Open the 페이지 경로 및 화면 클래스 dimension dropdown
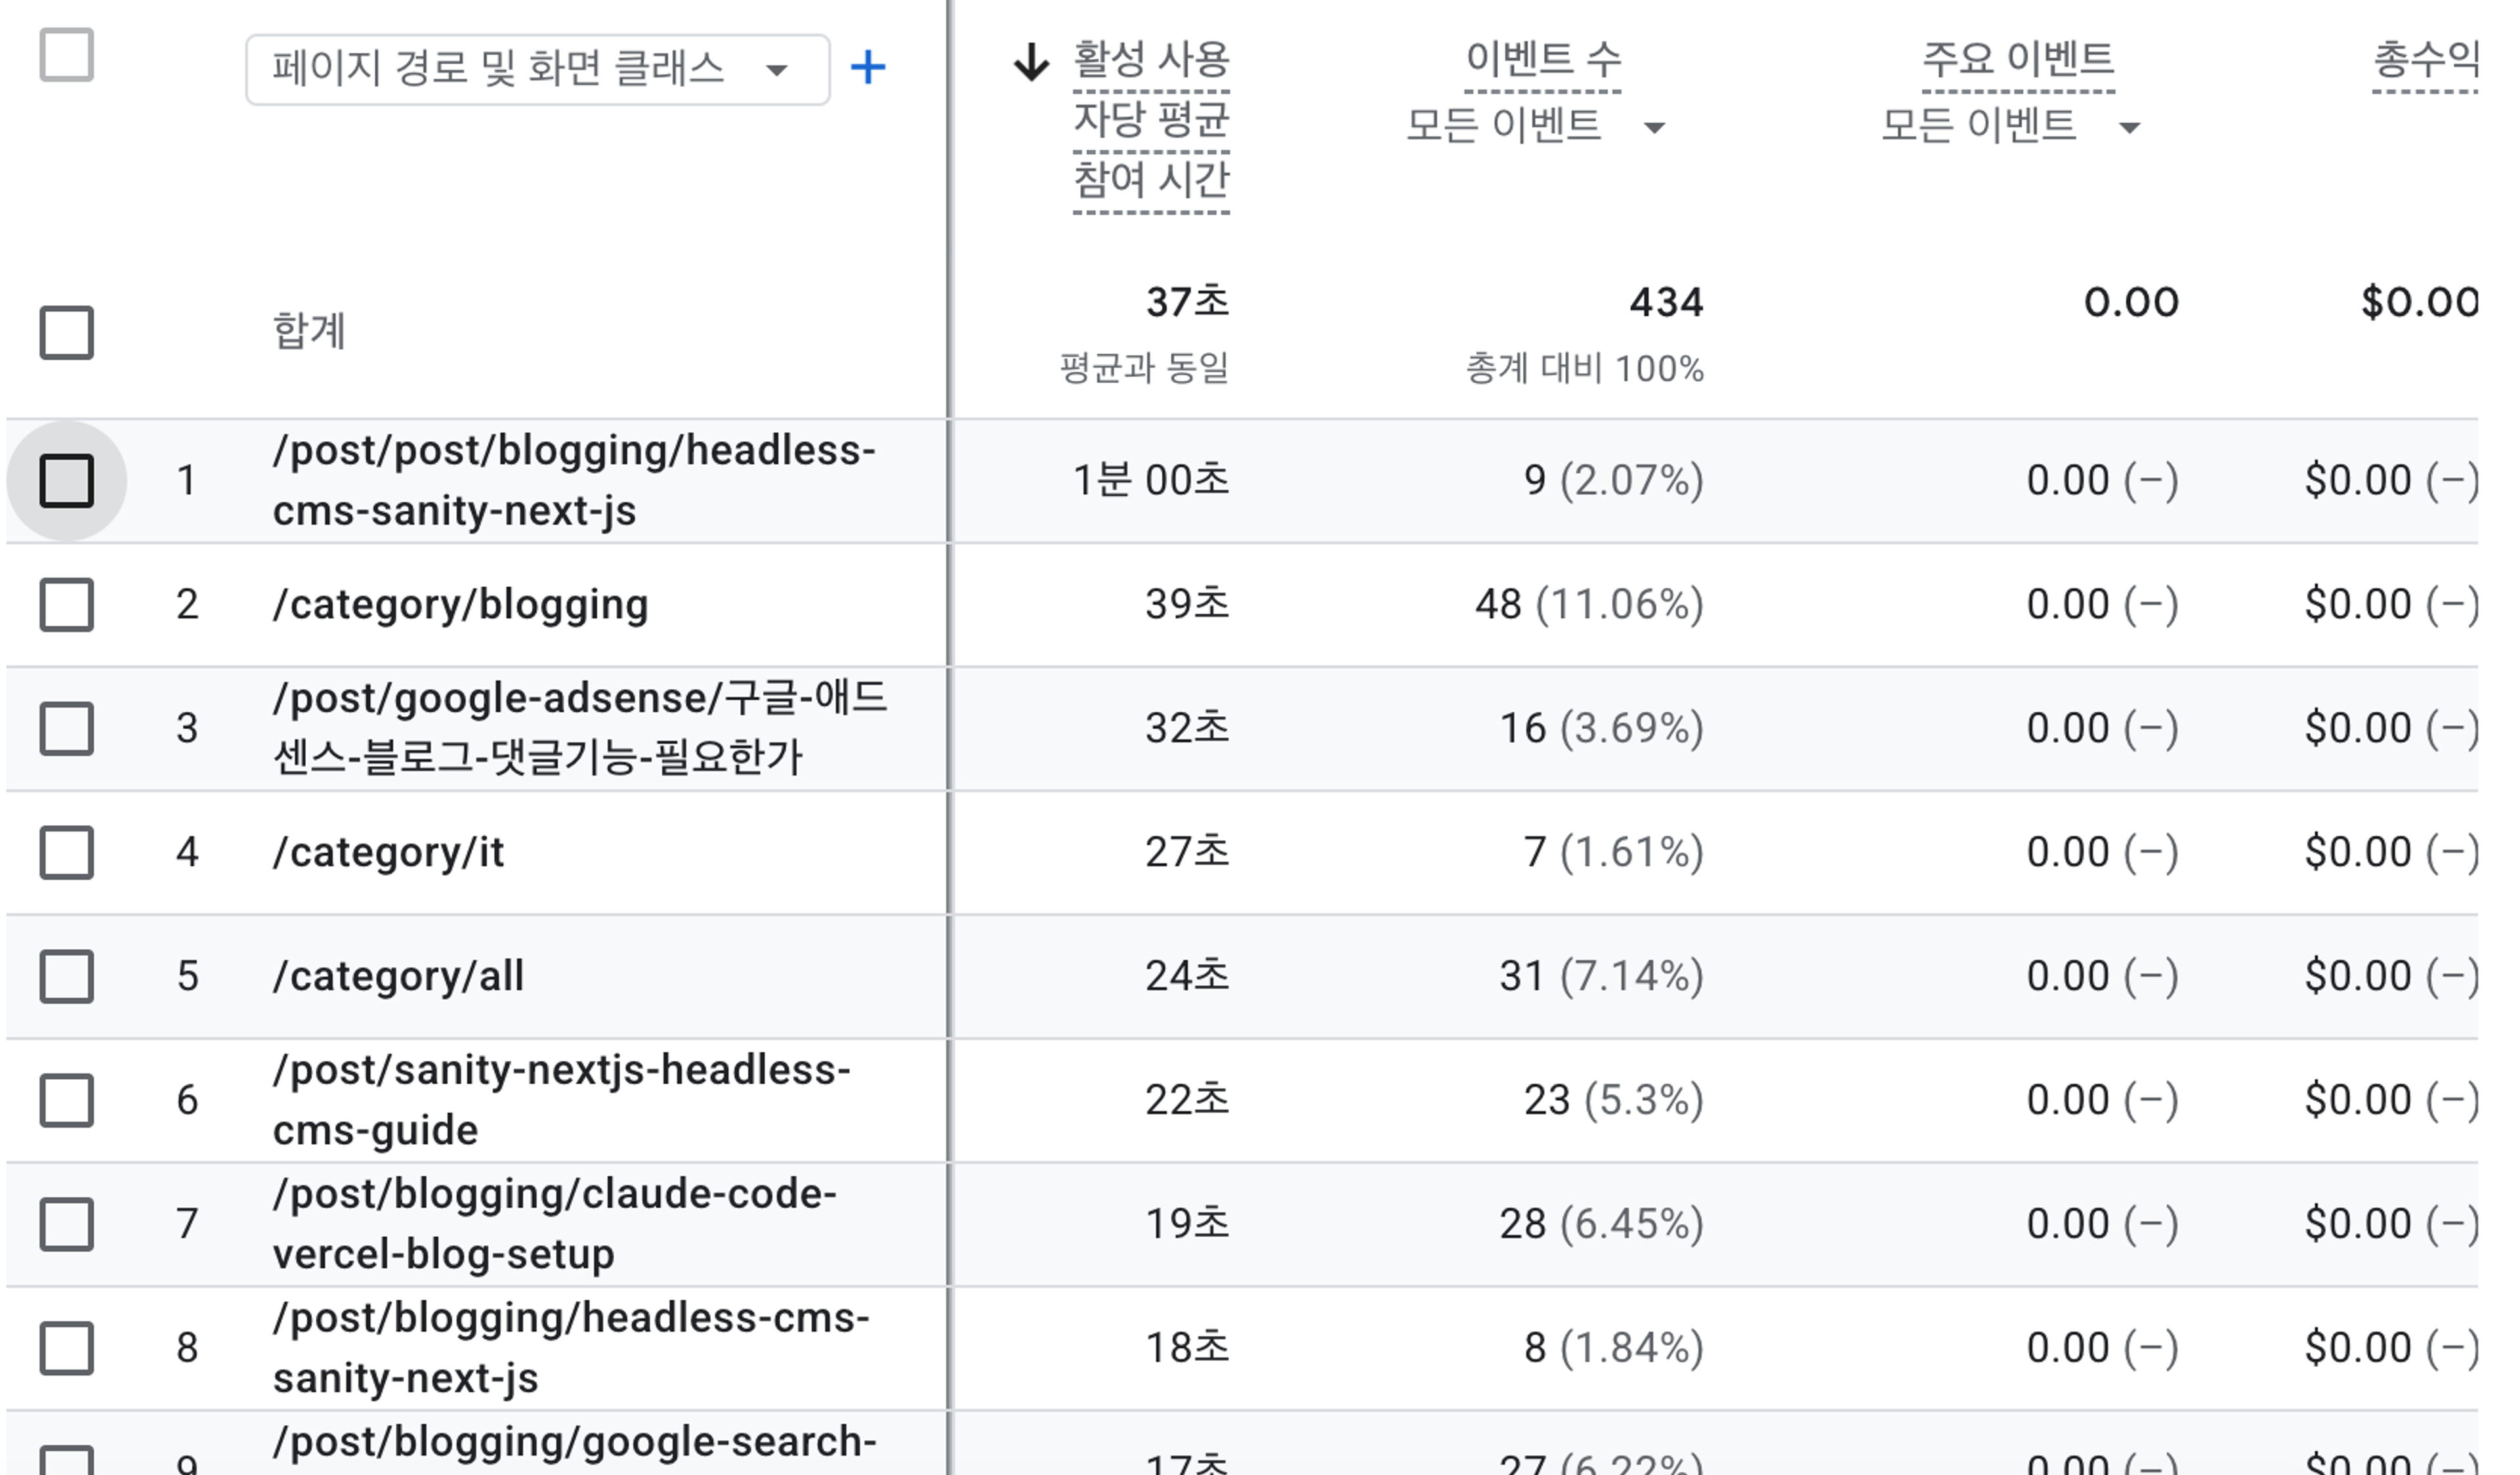 [537, 69]
